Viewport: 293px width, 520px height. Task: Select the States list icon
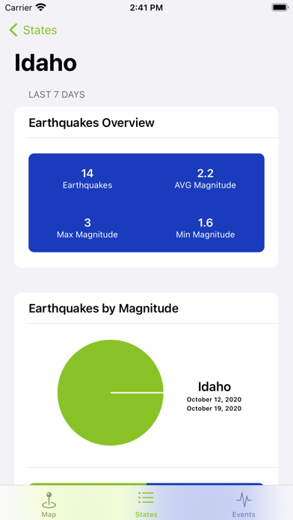pos(146,498)
